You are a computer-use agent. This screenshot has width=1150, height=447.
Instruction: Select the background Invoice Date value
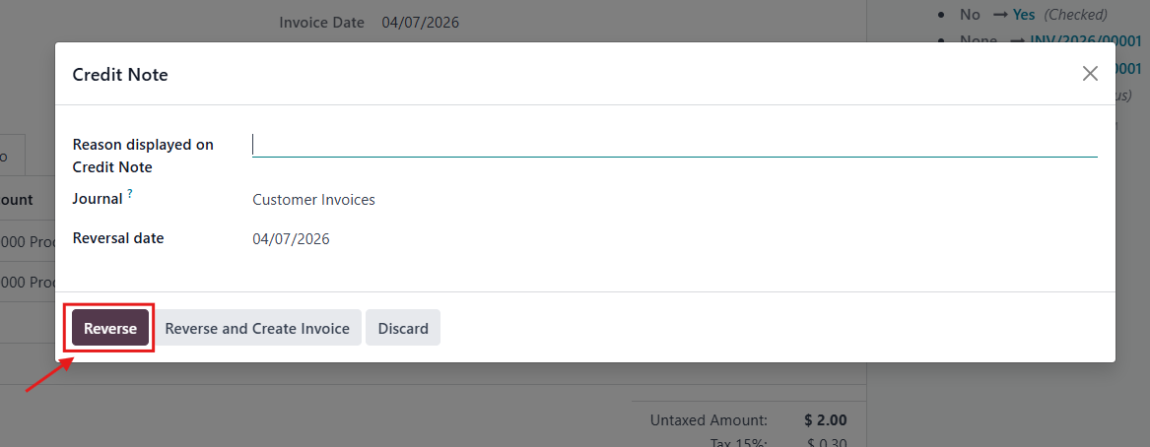click(x=420, y=23)
